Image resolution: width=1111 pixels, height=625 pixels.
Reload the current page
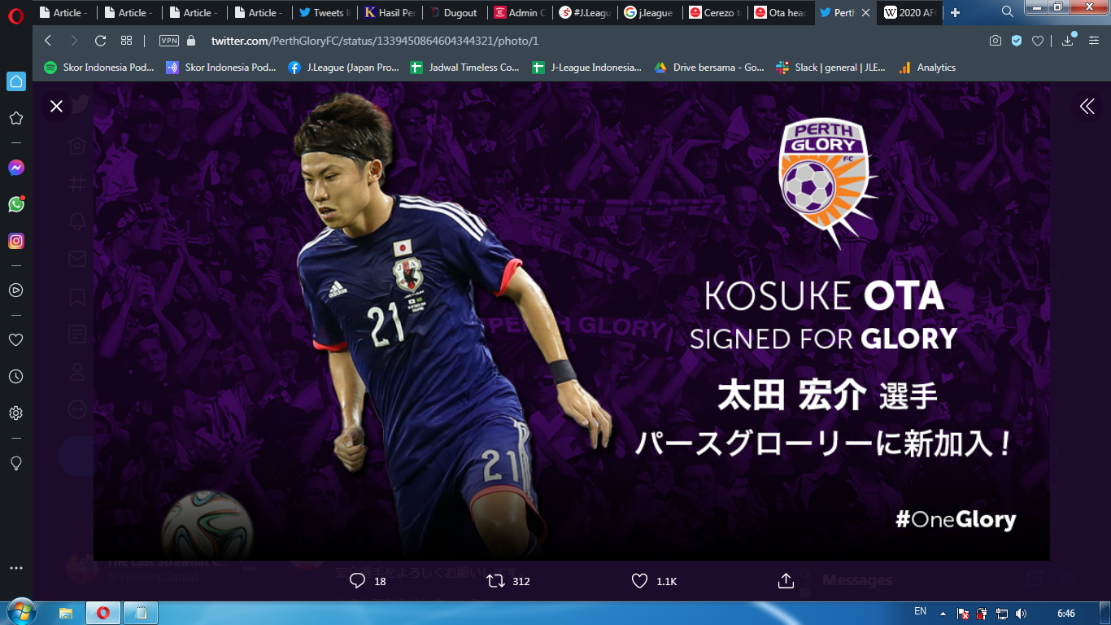[100, 41]
